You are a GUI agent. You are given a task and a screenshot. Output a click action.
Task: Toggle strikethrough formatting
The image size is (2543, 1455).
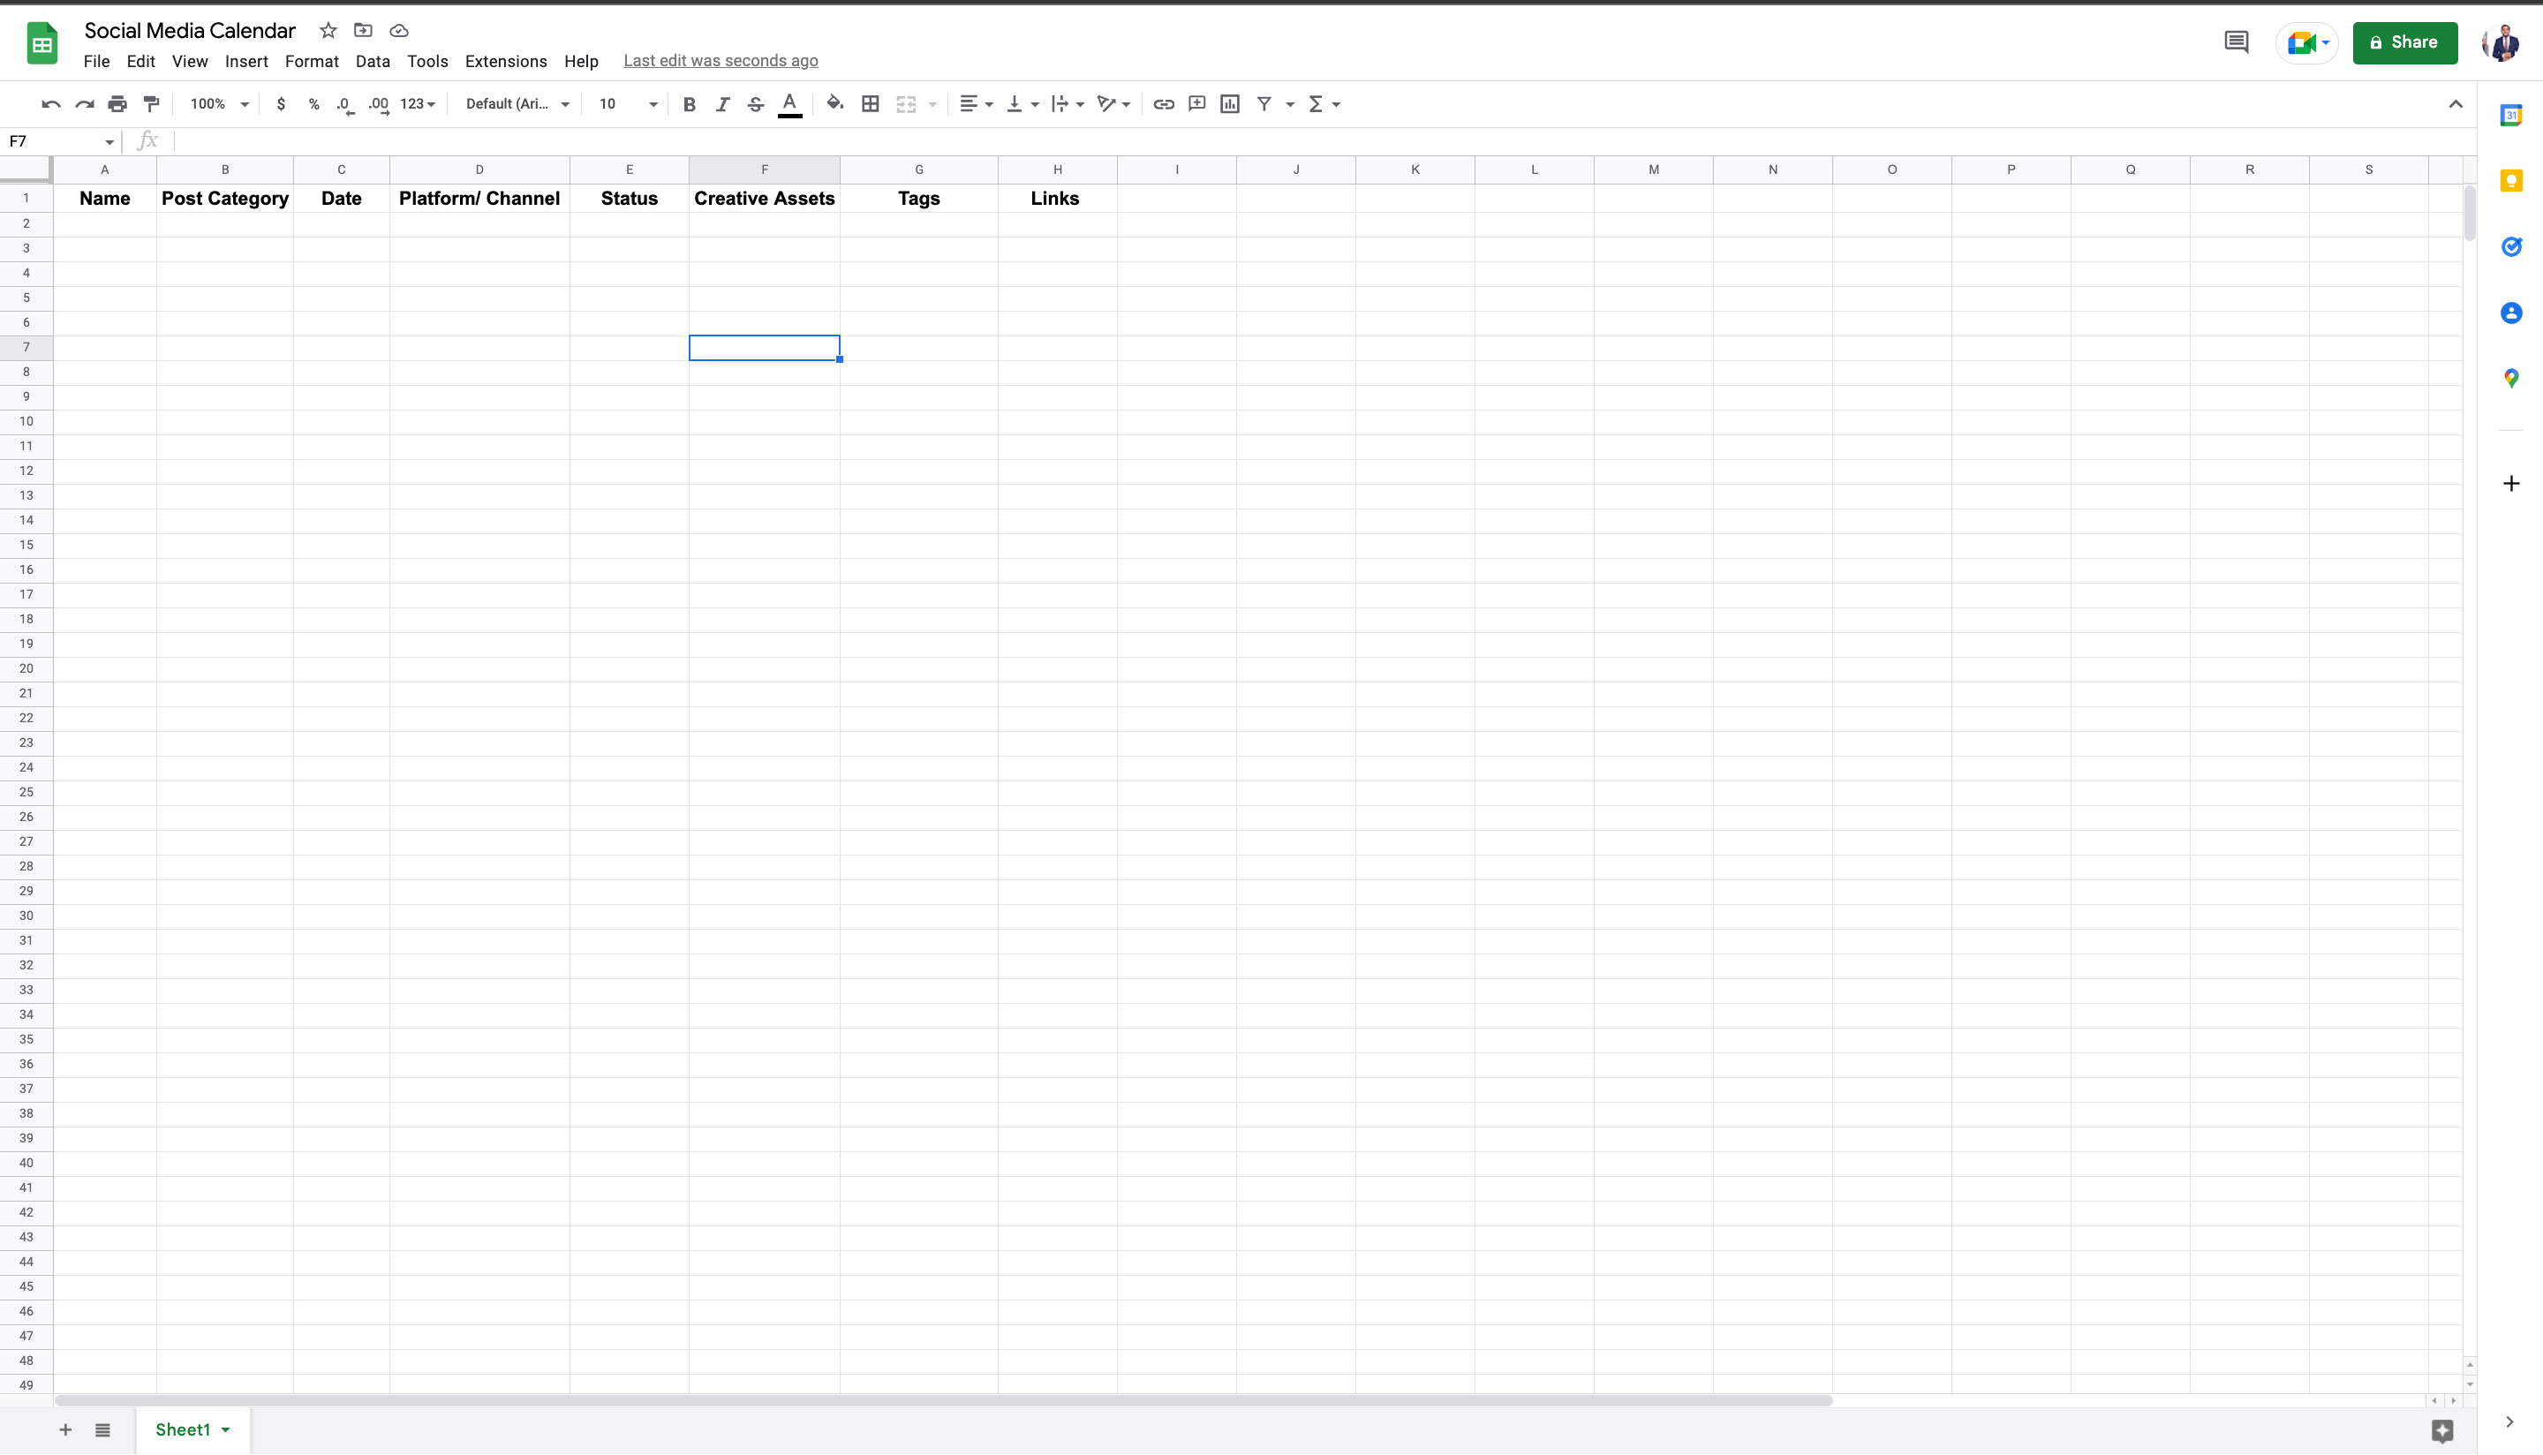pos(756,104)
